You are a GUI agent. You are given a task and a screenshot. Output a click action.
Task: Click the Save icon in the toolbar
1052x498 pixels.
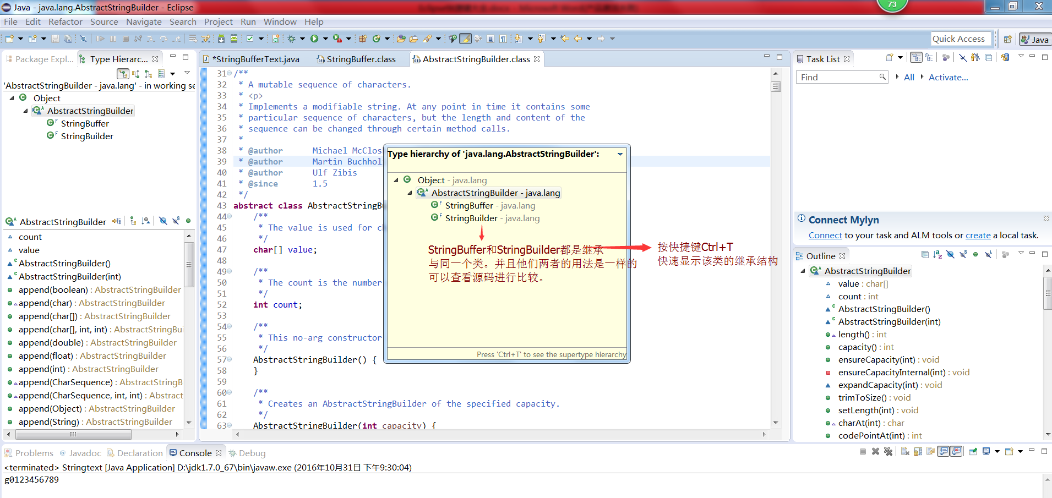tap(55, 39)
